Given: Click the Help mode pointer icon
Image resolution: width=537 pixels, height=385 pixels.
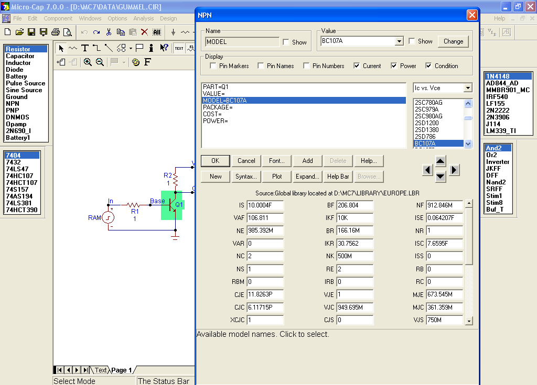Looking at the screenshot, I should (x=164, y=48).
